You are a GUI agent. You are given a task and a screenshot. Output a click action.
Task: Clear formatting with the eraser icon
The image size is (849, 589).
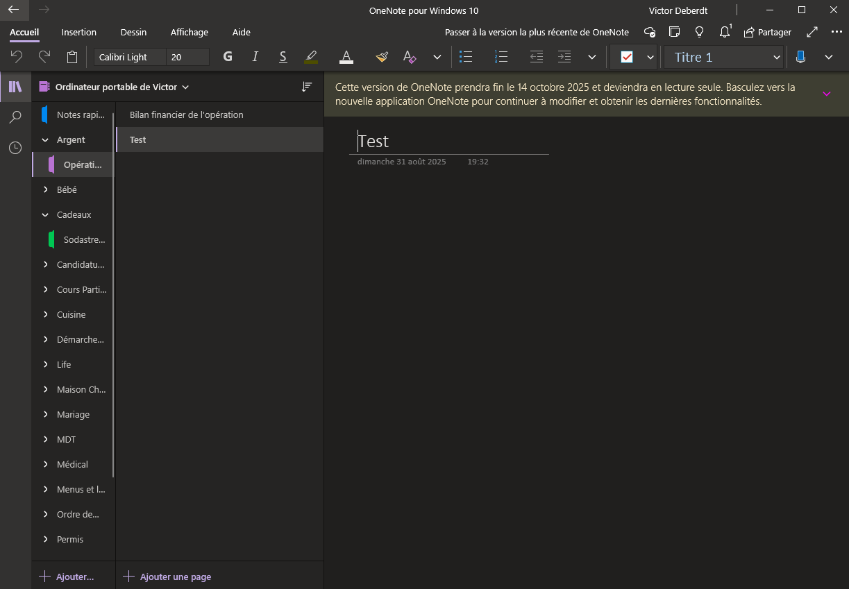410,57
